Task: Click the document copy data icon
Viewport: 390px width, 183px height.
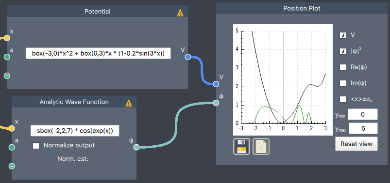Action: point(261,147)
